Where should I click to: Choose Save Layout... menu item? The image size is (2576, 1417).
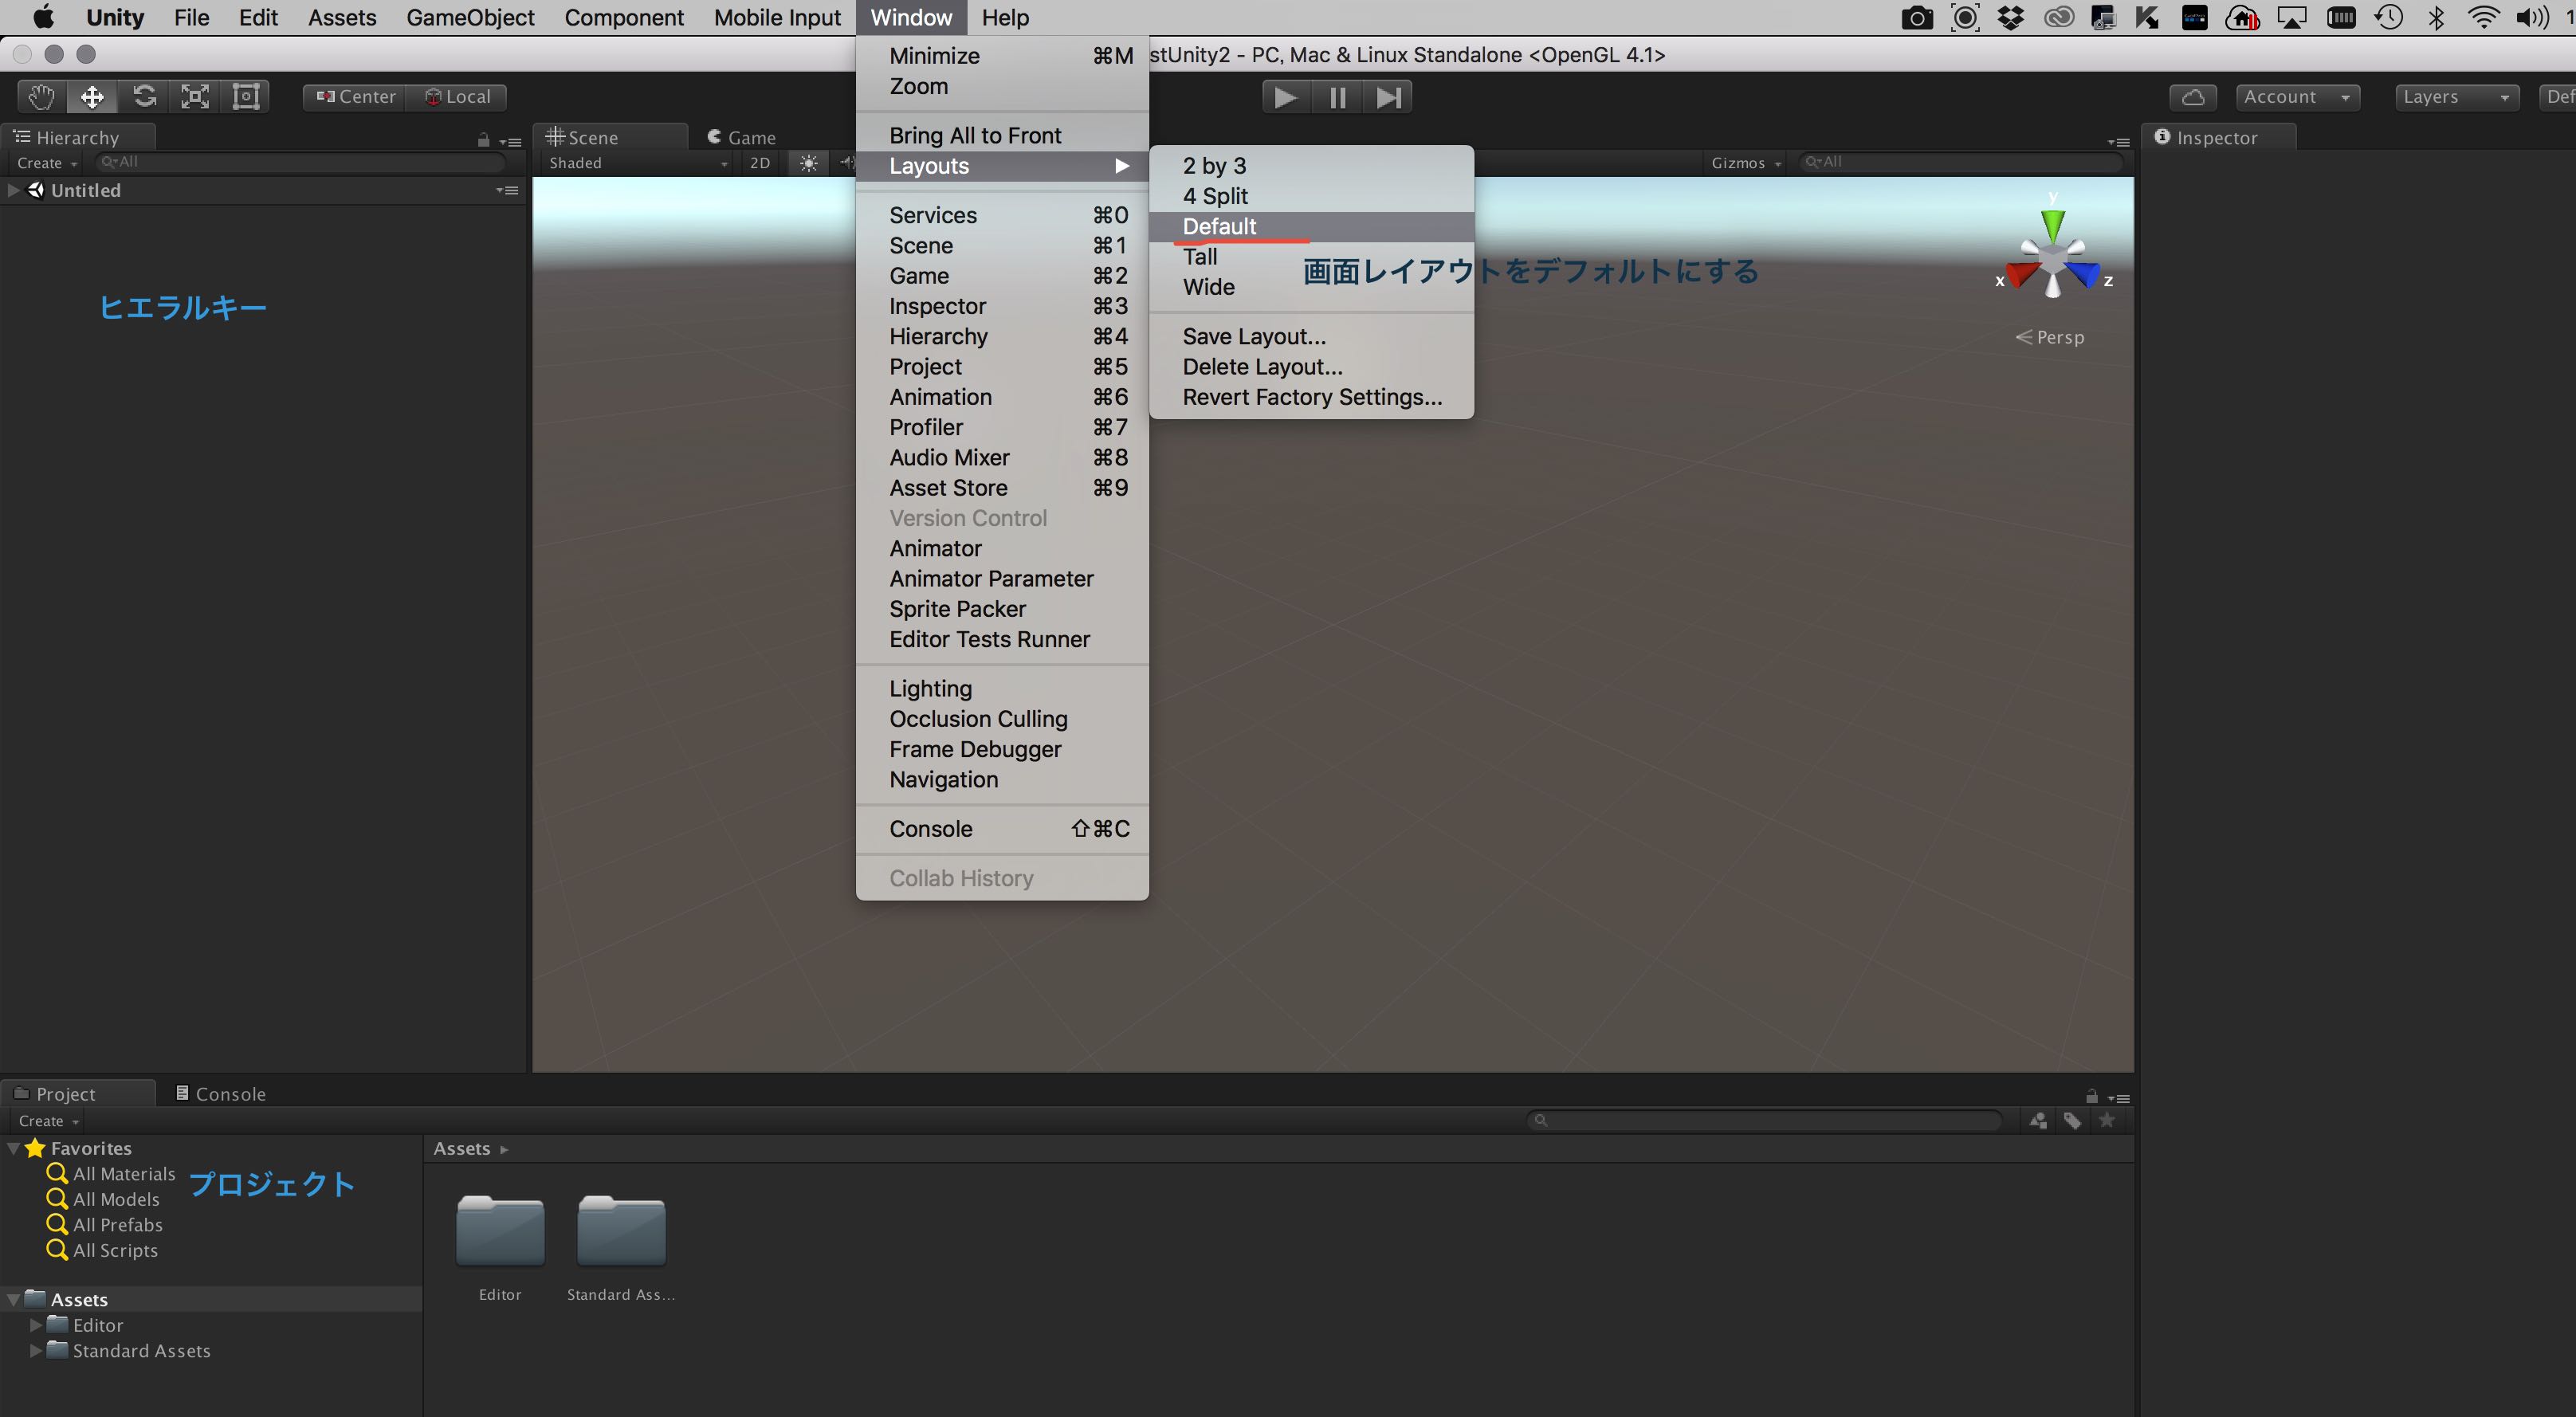click(x=1311, y=336)
